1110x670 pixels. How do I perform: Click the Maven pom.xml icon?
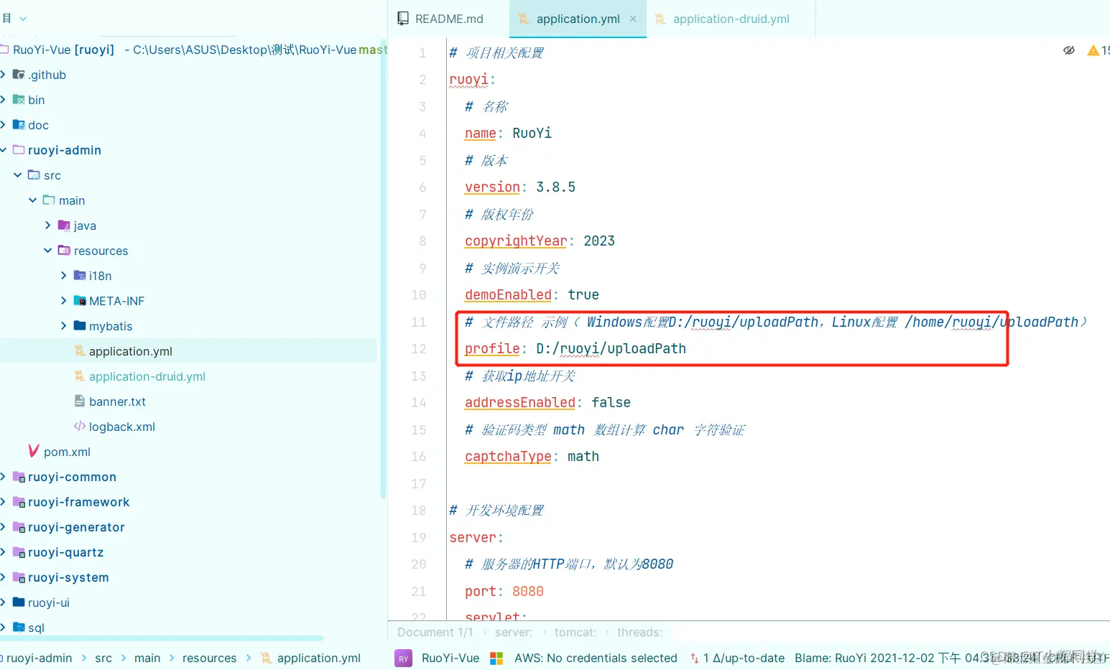[x=34, y=451]
